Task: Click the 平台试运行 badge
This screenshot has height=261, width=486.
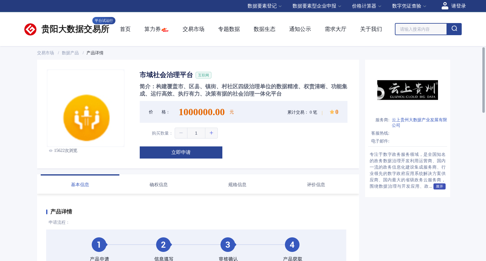Action: [x=104, y=21]
